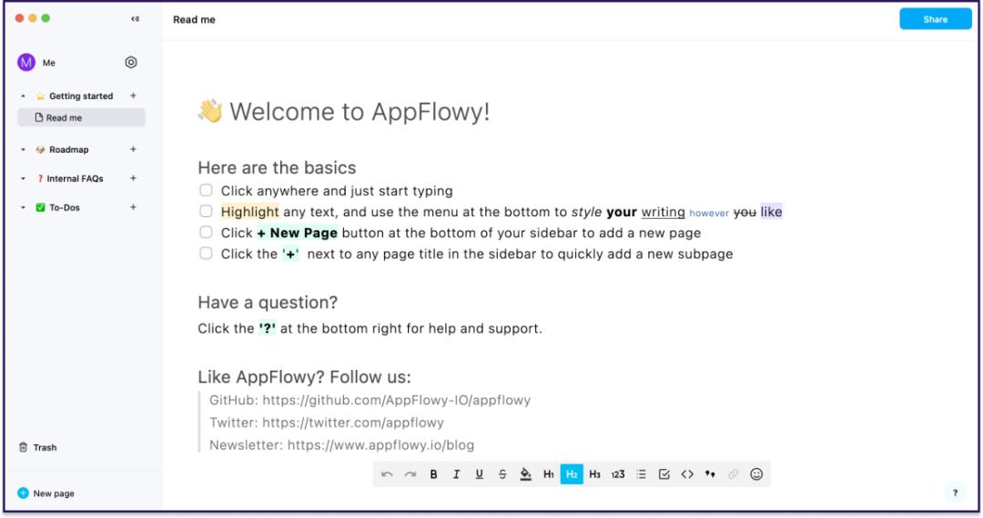Open the settings gear icon next to Me
Image resolution: width=983 pixels, height=518 pixels.
pos(130,62)
